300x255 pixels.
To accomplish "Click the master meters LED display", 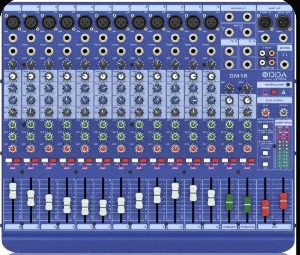I will (x=283, y=148).
